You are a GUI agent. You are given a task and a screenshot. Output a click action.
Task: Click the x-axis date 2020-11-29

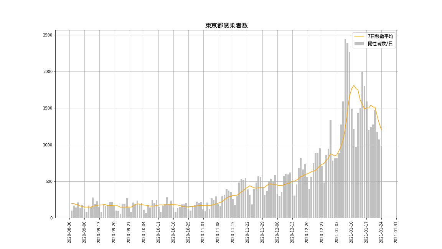(x=262, y=232)
